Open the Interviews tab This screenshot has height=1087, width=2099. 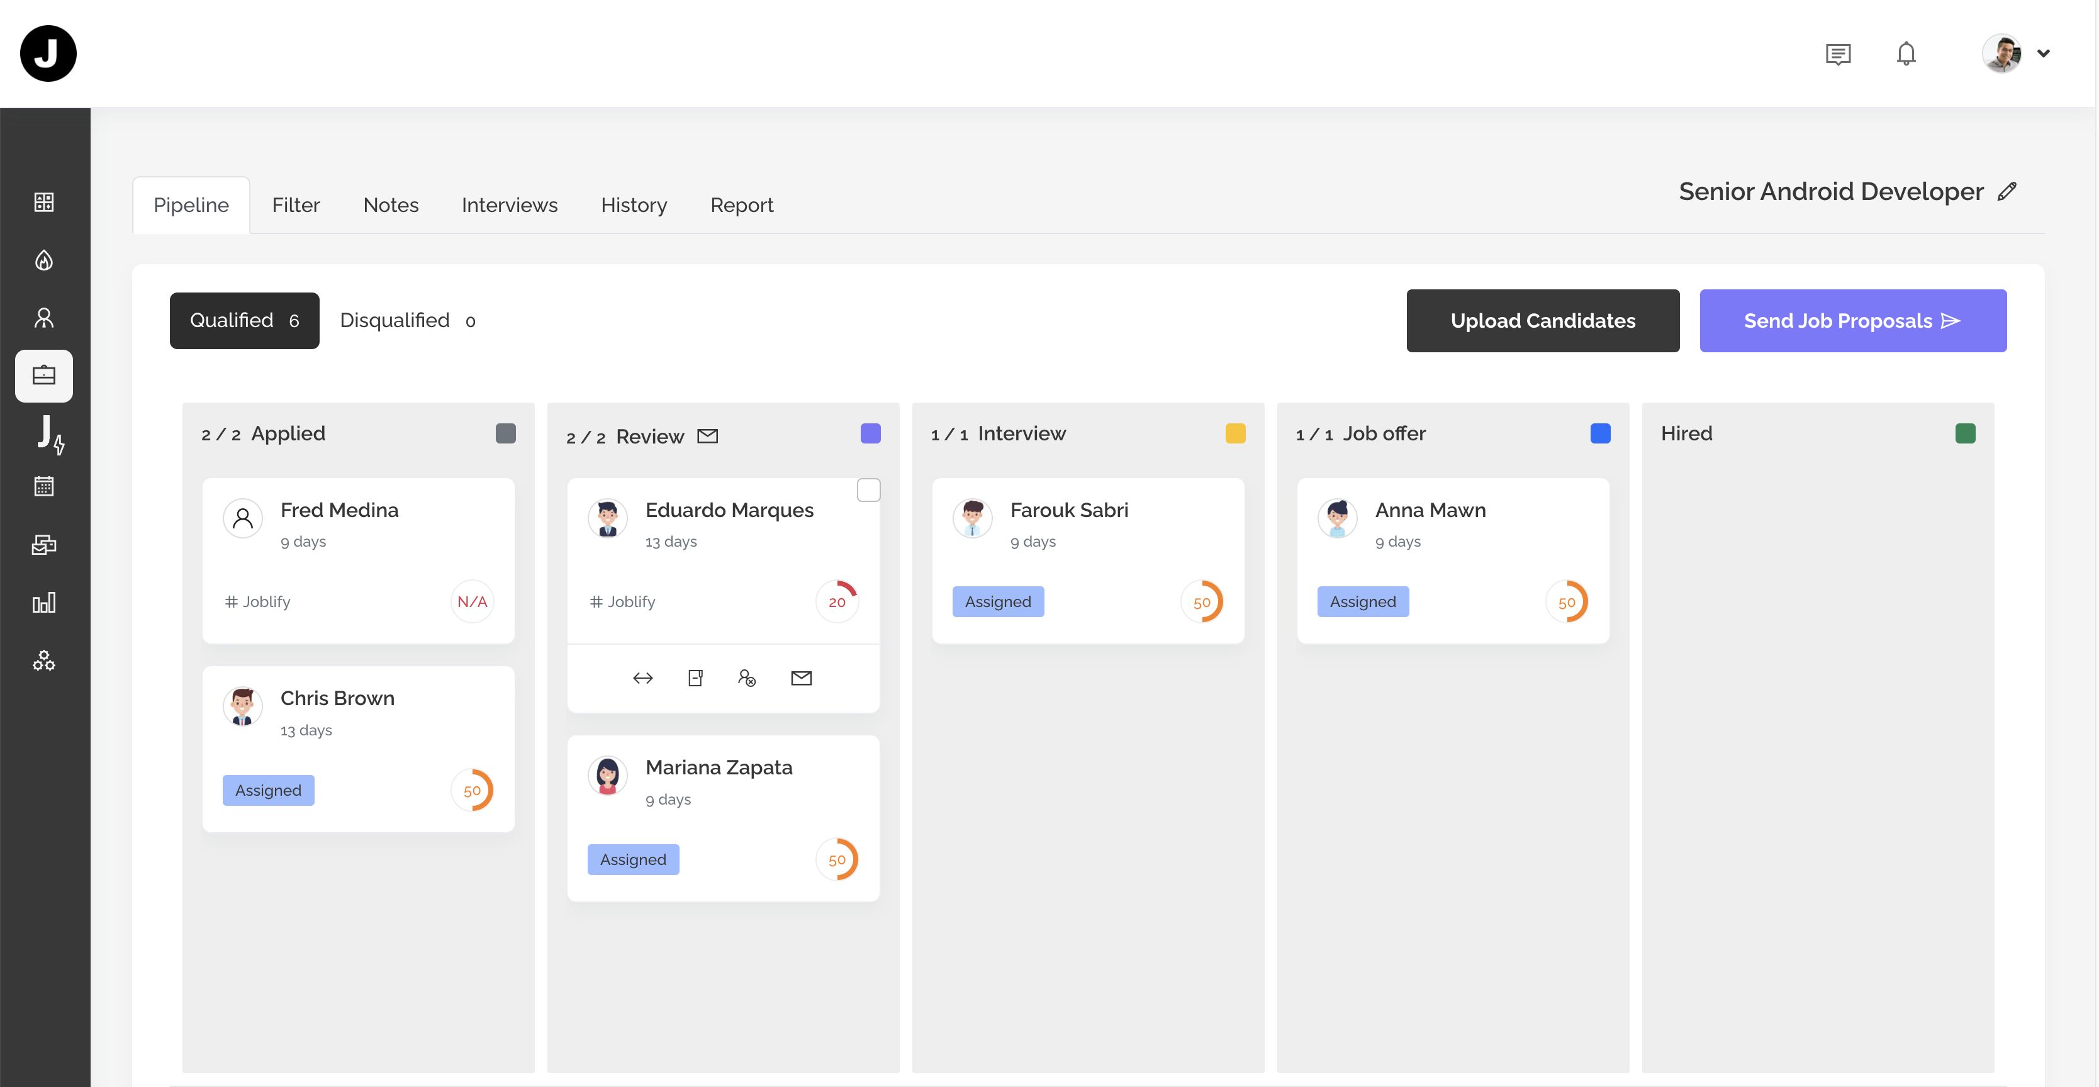coord(509,205)
